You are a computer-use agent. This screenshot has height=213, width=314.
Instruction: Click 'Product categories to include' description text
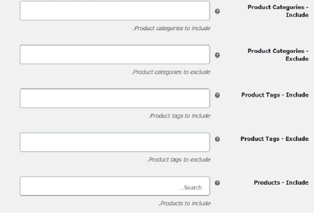coord(171,28)
